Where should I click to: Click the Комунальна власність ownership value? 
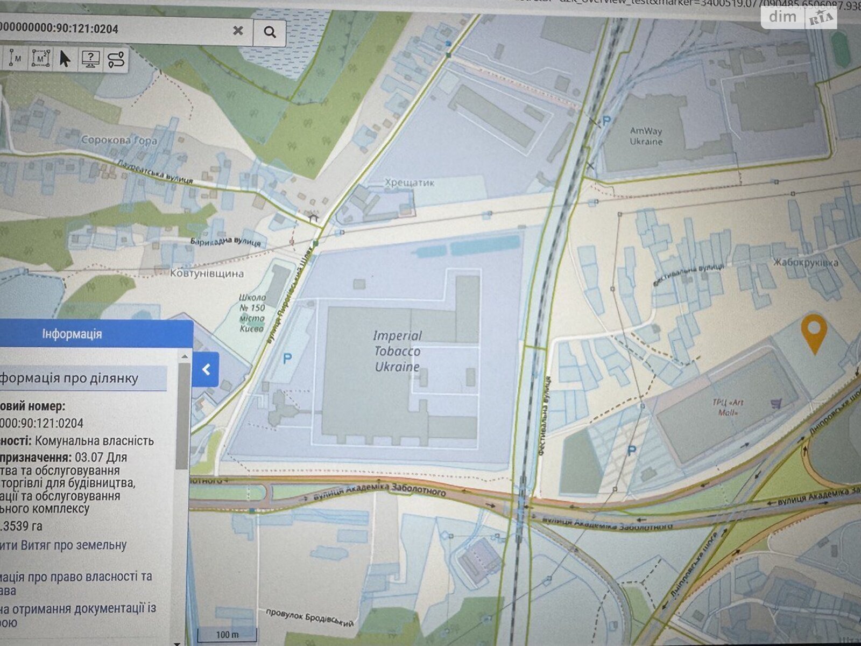94,441
